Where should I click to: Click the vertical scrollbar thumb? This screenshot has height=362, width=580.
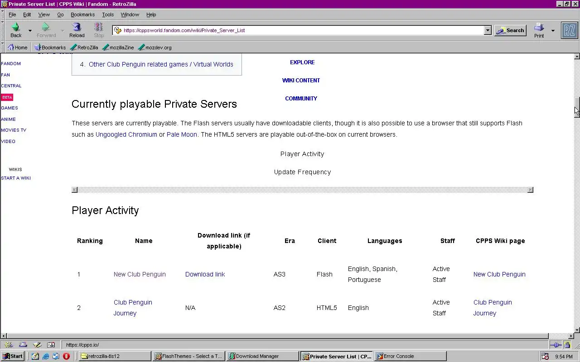point(577,107)
